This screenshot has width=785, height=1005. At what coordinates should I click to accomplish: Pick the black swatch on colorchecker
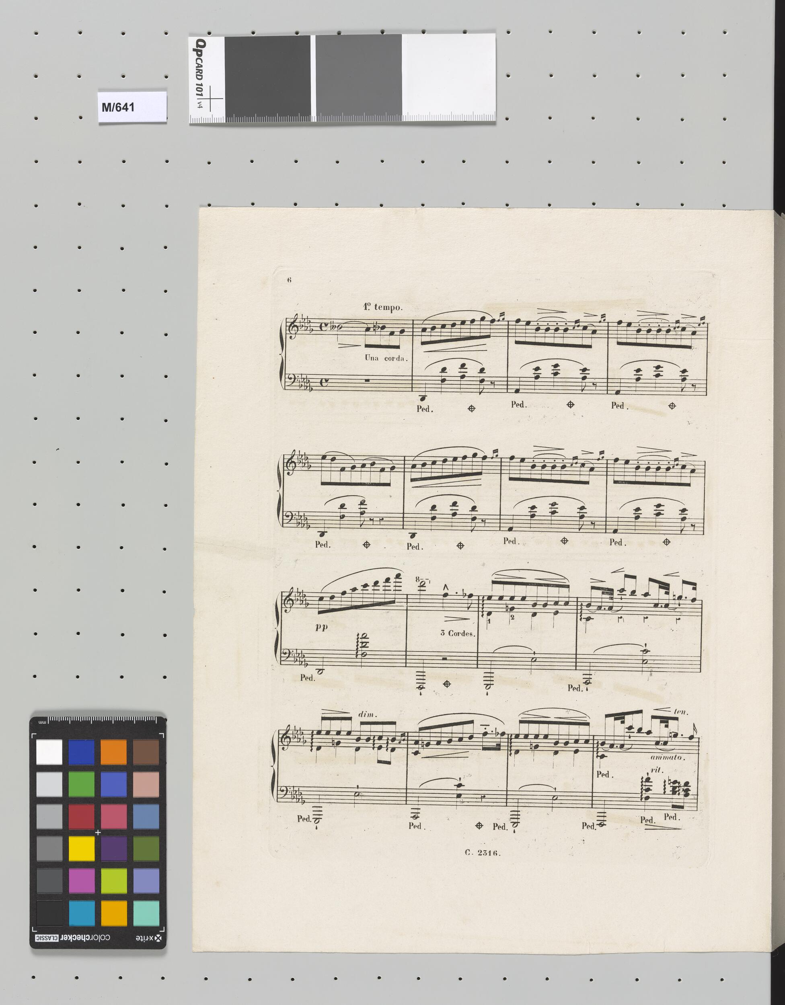(49, 913)
